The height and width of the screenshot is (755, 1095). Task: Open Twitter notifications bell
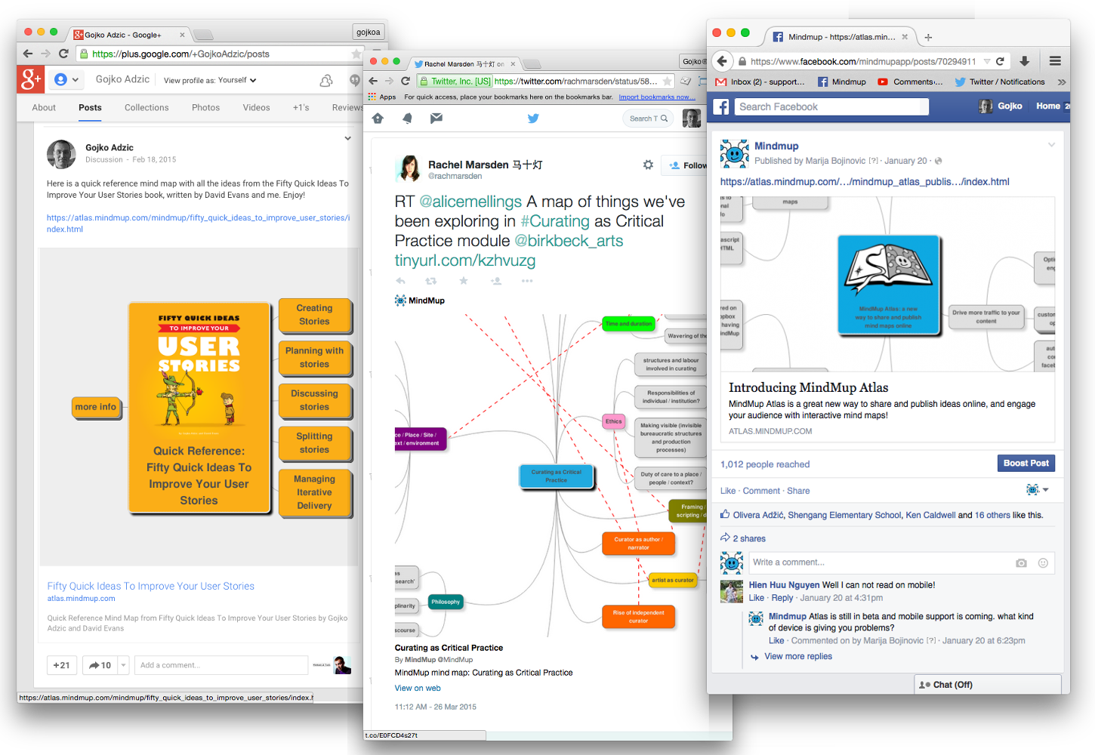pyautogui.click(x=407, y=118)
